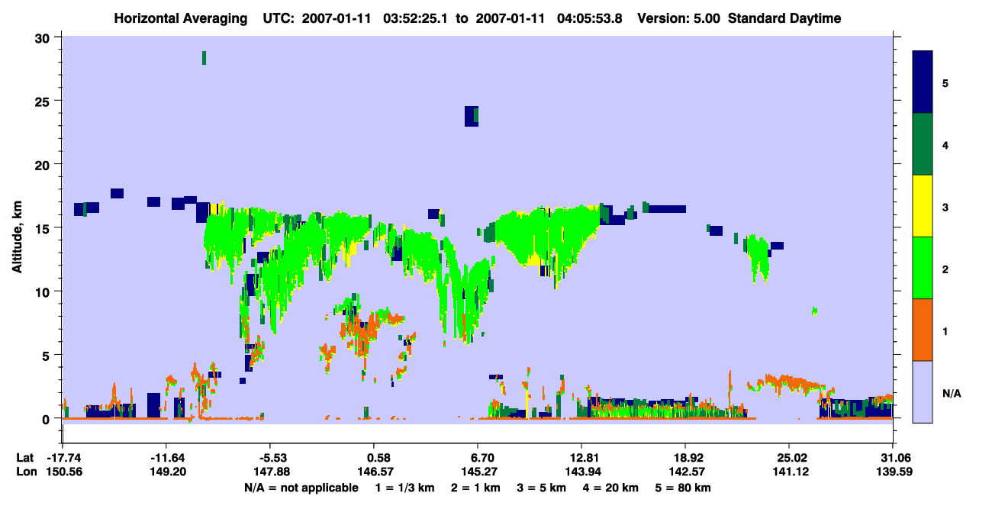The width and height of the screenshot is (992, 509).
Task: Click the lavender N/A colorbar segment
Action: pos(923,391)
